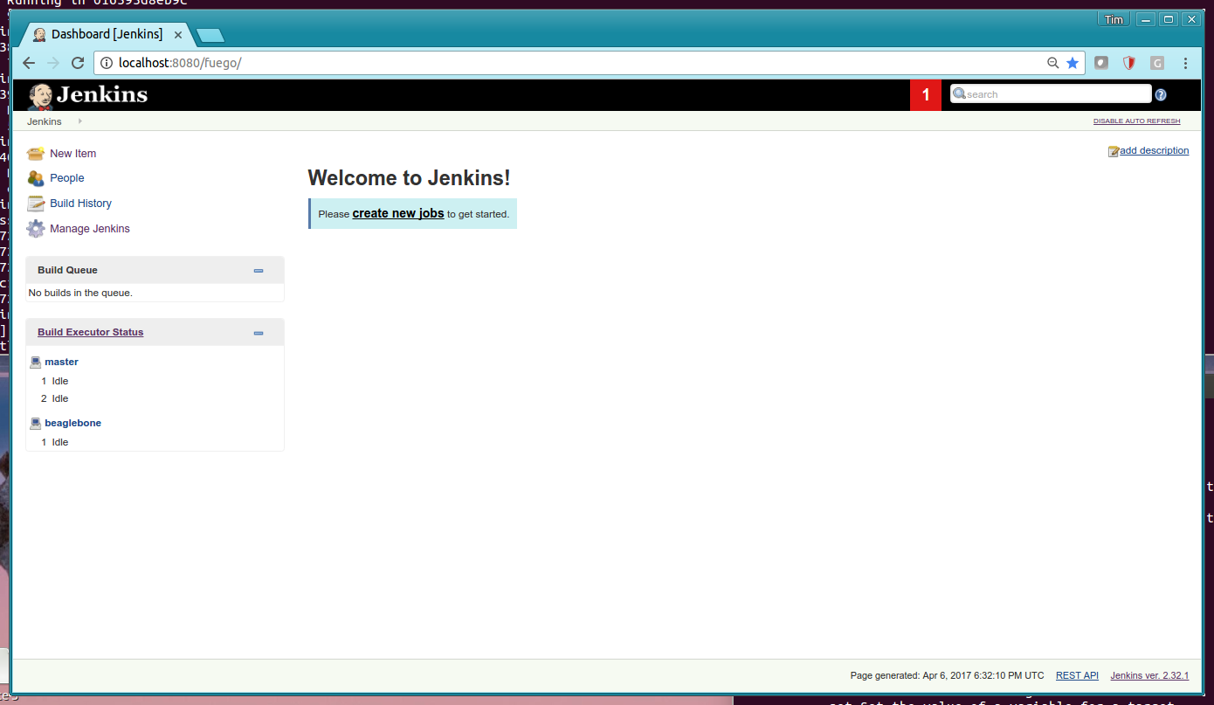Click the create new jobs link
The height and width of the screenshot is (705, 1214).
(398, 213)
